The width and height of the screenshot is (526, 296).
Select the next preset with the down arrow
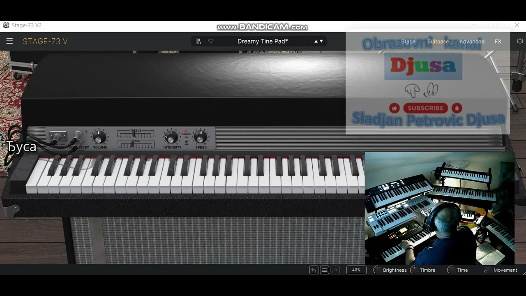point(321,41)
